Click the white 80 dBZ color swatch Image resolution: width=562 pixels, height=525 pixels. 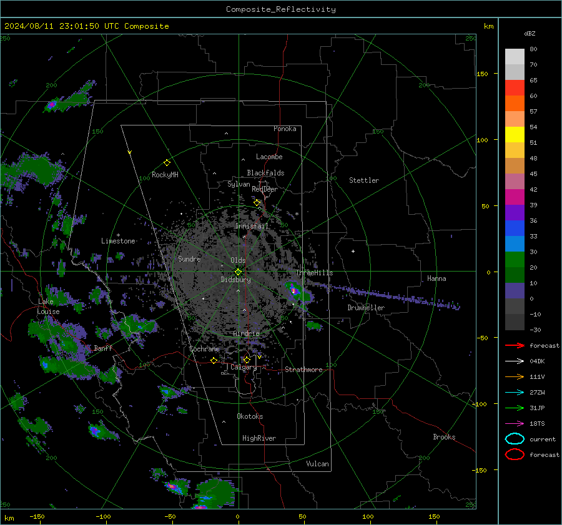click(515, 56)
